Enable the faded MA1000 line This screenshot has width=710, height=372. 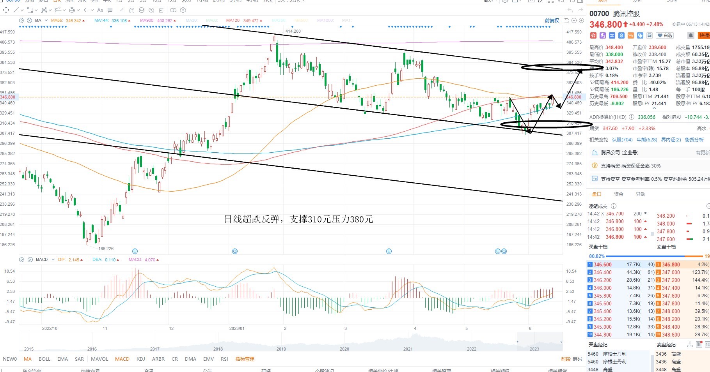325,20
